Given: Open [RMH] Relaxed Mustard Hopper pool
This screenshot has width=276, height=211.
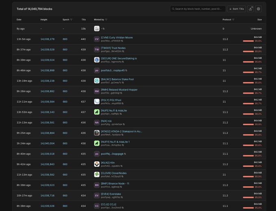Looking at the screenshot, I should tap(119, 89).
